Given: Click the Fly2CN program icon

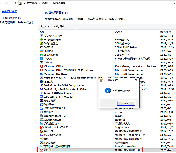Looking at the screenshot, I should (x=41, y=59).
